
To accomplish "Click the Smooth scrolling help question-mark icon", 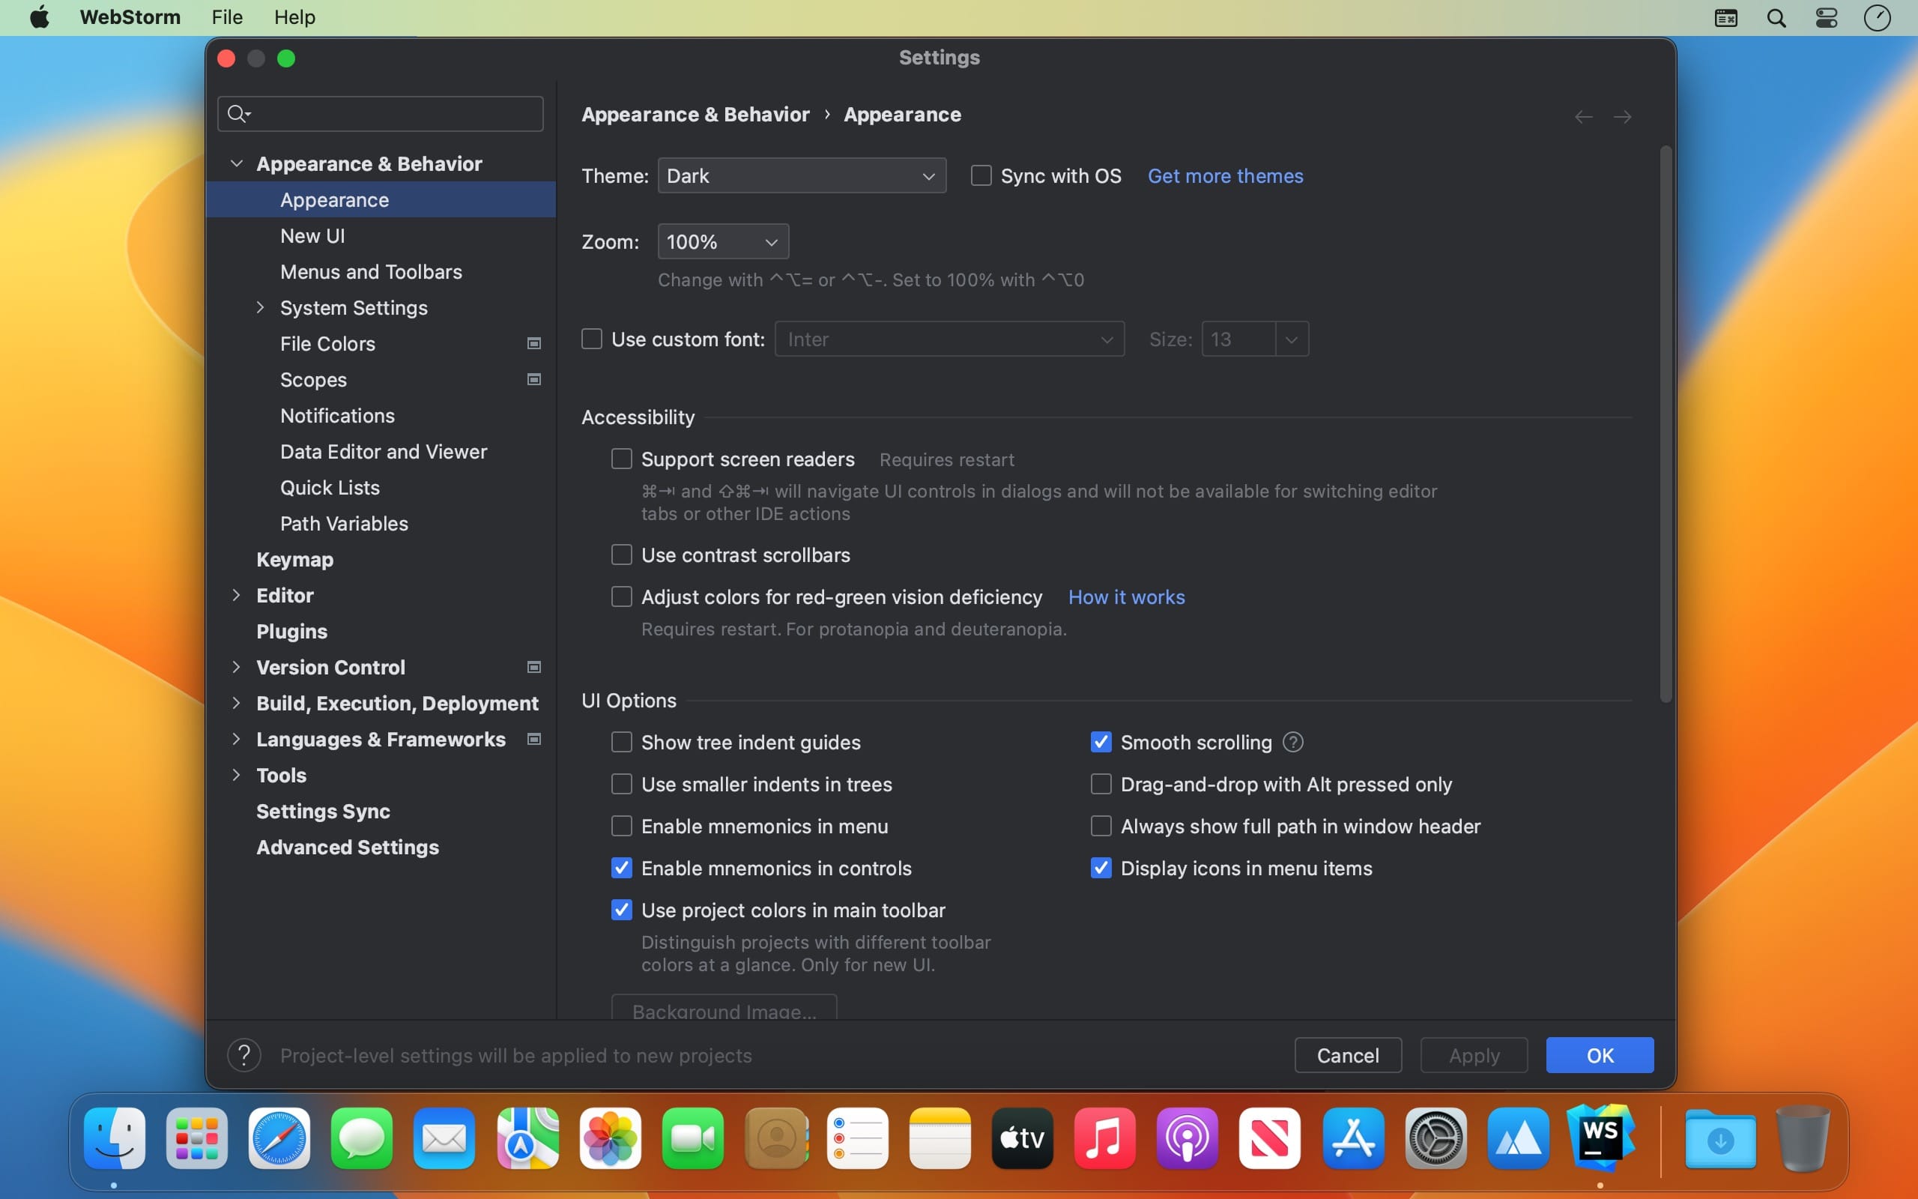I will tap(1292, 742).
